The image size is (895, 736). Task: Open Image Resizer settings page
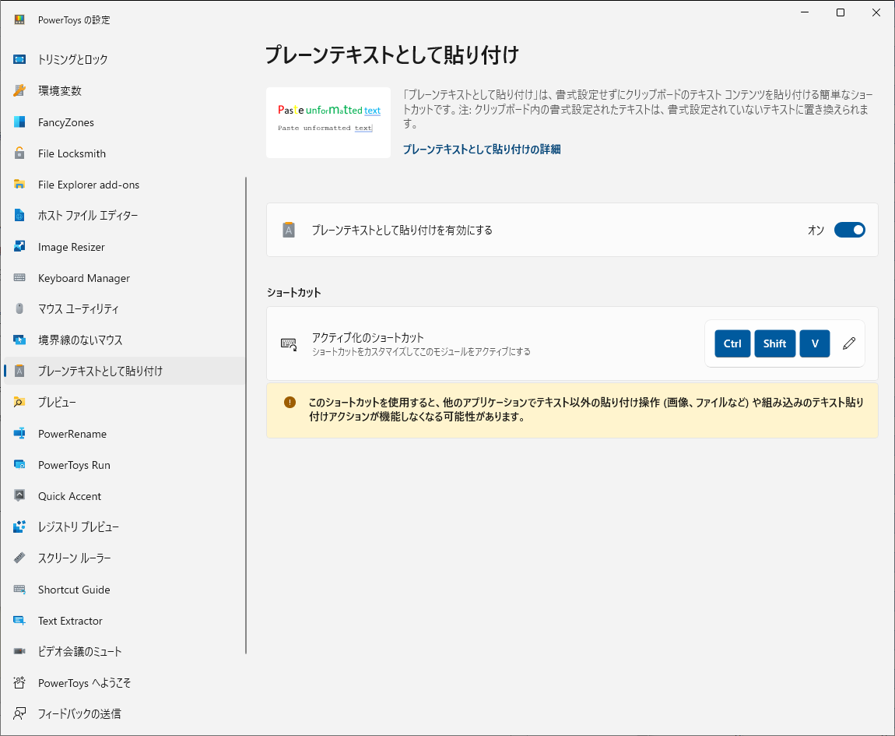click(125, 246)
